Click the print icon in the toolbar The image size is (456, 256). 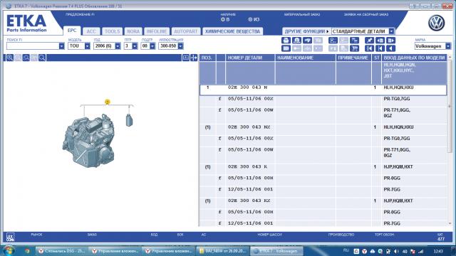coord(286,41)
